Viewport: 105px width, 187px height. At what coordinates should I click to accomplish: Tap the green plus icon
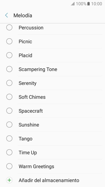click(x=9, y=180)
